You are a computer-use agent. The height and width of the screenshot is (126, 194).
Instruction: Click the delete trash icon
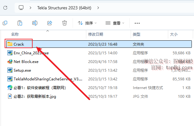pos(65,23)
